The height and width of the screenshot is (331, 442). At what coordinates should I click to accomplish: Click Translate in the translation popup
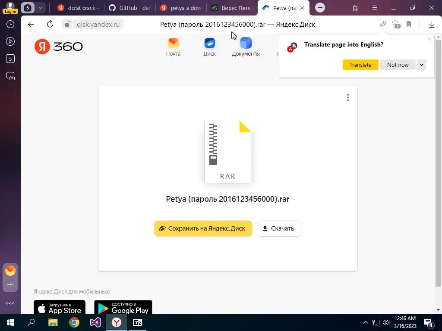click(360, 65)
